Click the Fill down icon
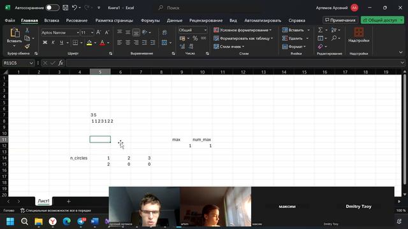The height and width of the screenshot is (229, 408). (320, 38)
